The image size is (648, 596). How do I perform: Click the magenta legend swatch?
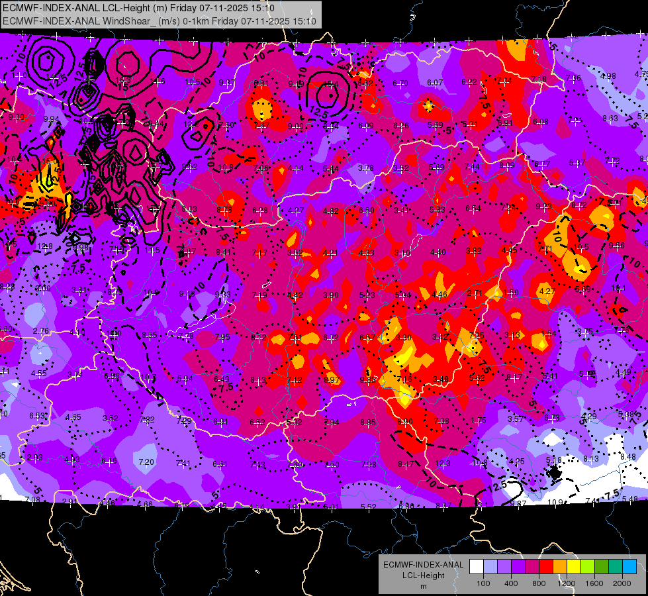[x=532, y=567]
